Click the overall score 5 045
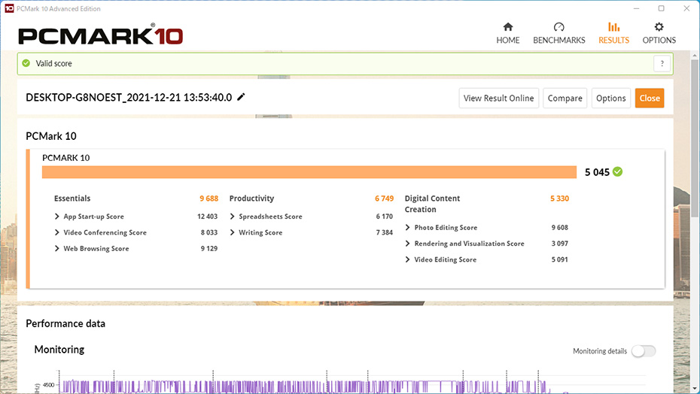700x394 pixels. point(597,172)
